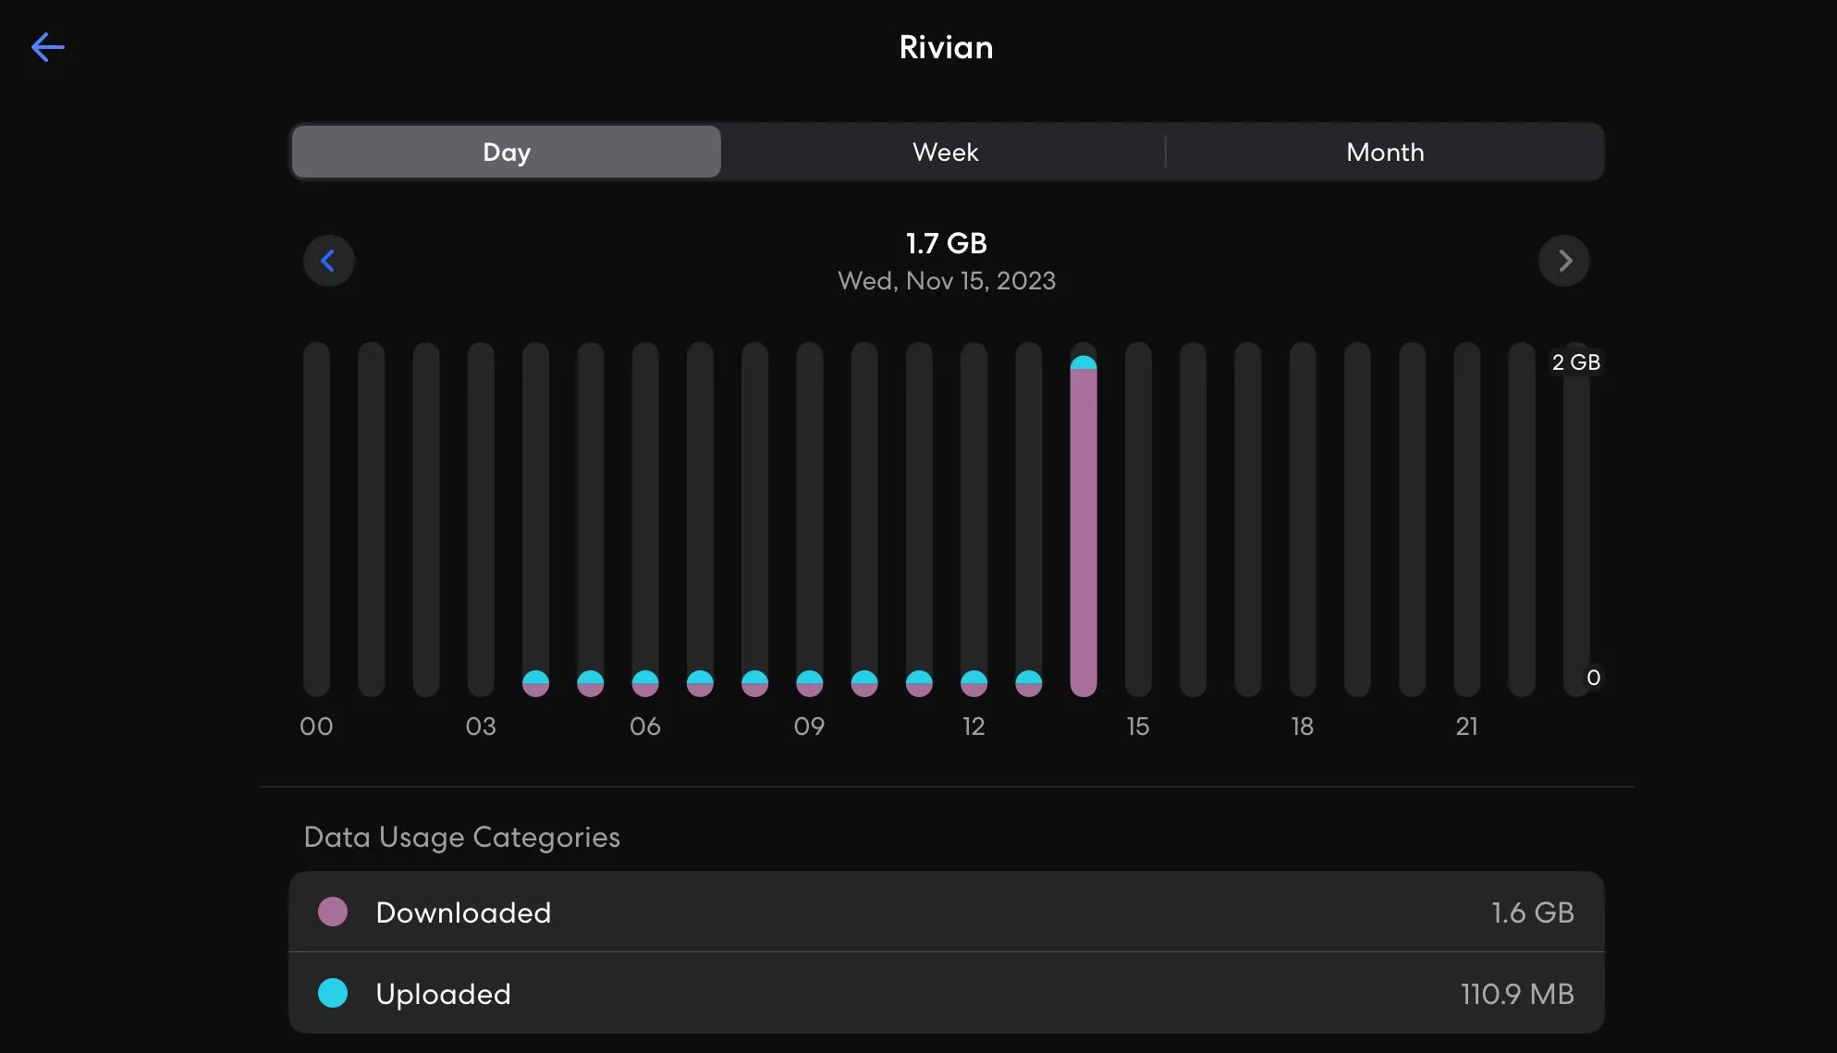Click the 1.6 GB downloaded value

(1532, 912)
